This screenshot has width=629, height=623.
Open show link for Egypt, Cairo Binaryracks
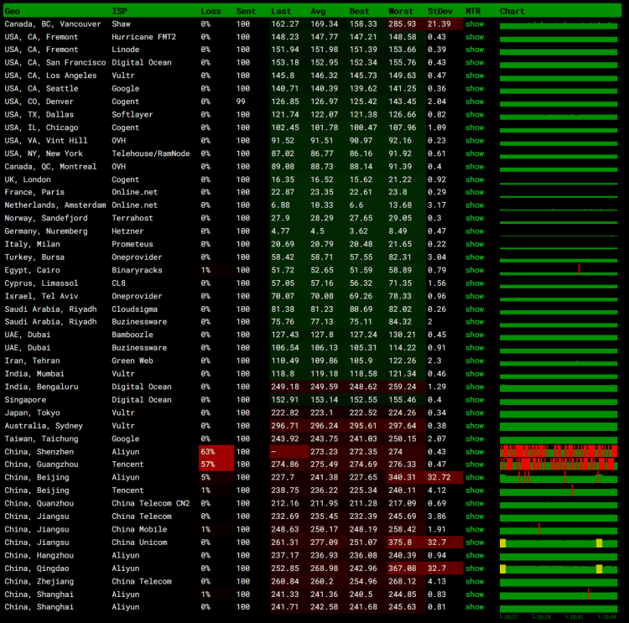[475, 270]
